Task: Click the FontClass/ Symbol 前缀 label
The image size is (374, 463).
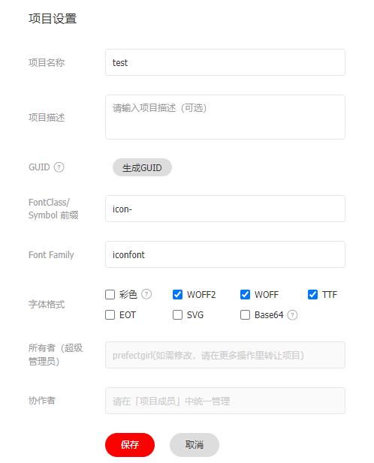Action: coord(53,209)
